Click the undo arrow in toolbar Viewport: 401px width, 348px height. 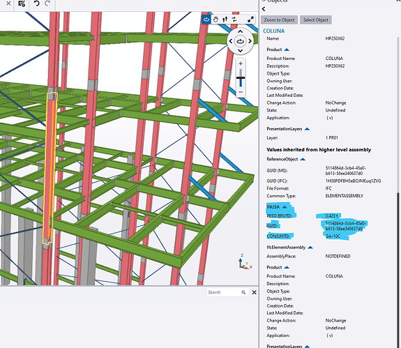click(x=36, y=3)
